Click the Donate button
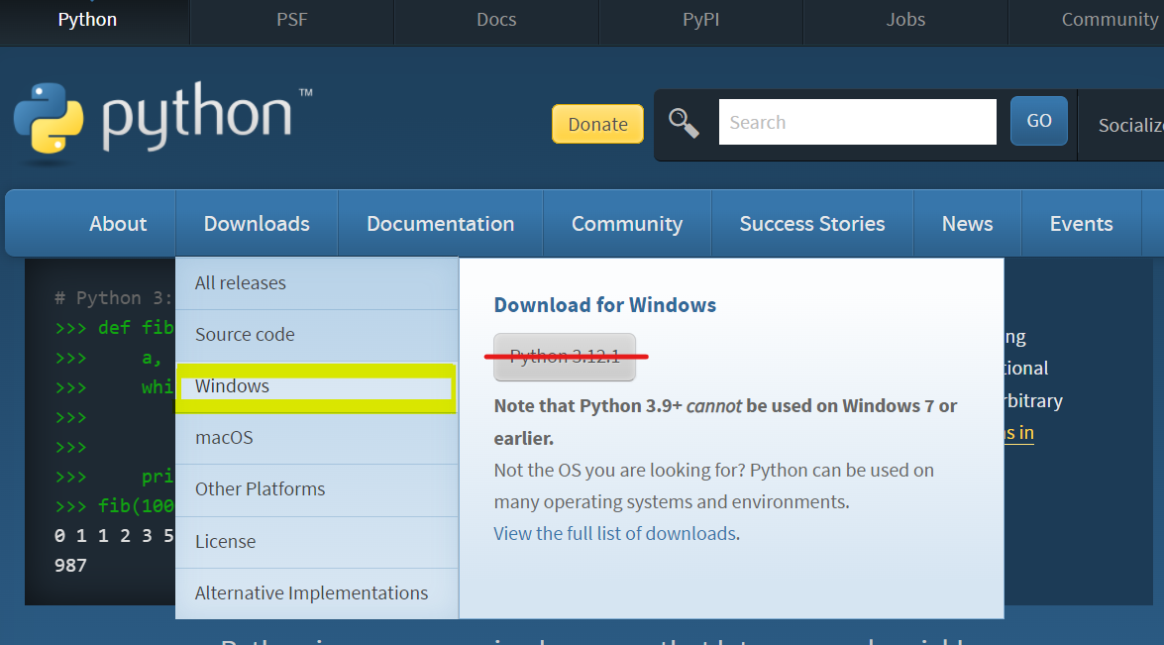Viewport: 1164px width, 645px height. (x=597, y=124)
